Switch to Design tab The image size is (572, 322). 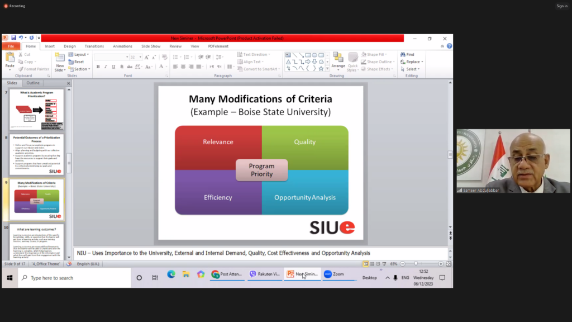(x=70, y=46)
